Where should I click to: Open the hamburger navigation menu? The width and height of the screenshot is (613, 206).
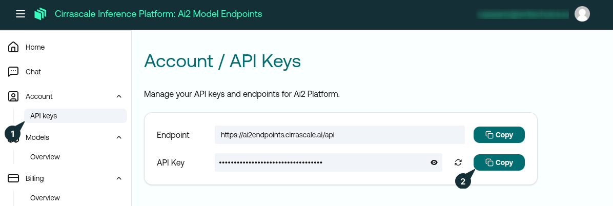(21, 14)
